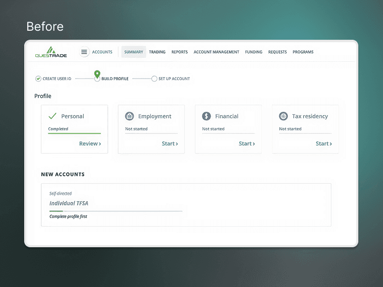
Task: Switch to the Funding tab
Action: 253,52
